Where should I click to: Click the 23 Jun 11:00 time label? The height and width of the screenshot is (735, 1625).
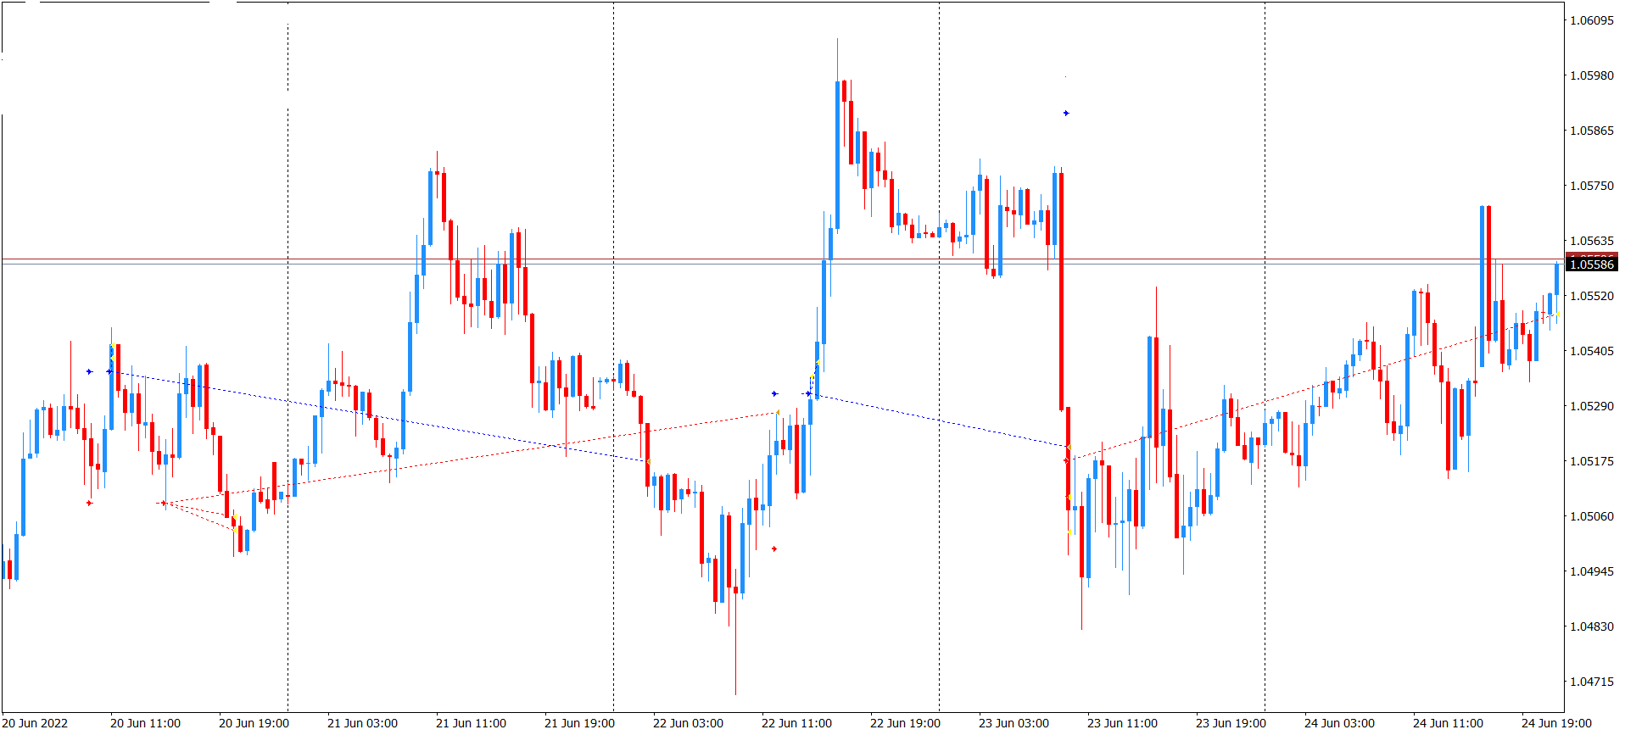1122,723
